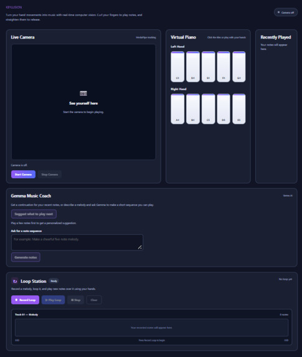Play the D5 piano key
Image resolution: width=302 pixels, height=357 pixels.
click(224, 109)
